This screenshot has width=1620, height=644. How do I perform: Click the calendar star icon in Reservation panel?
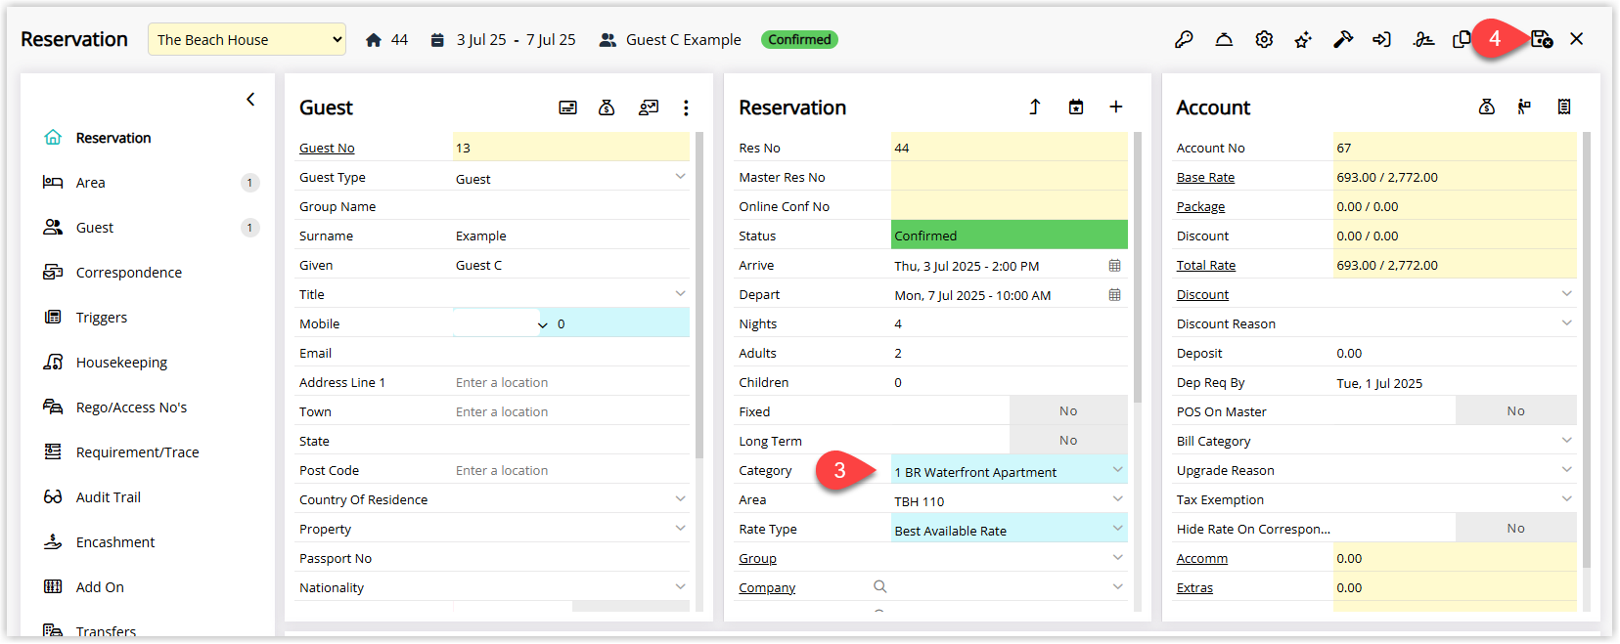point(1076,107)
